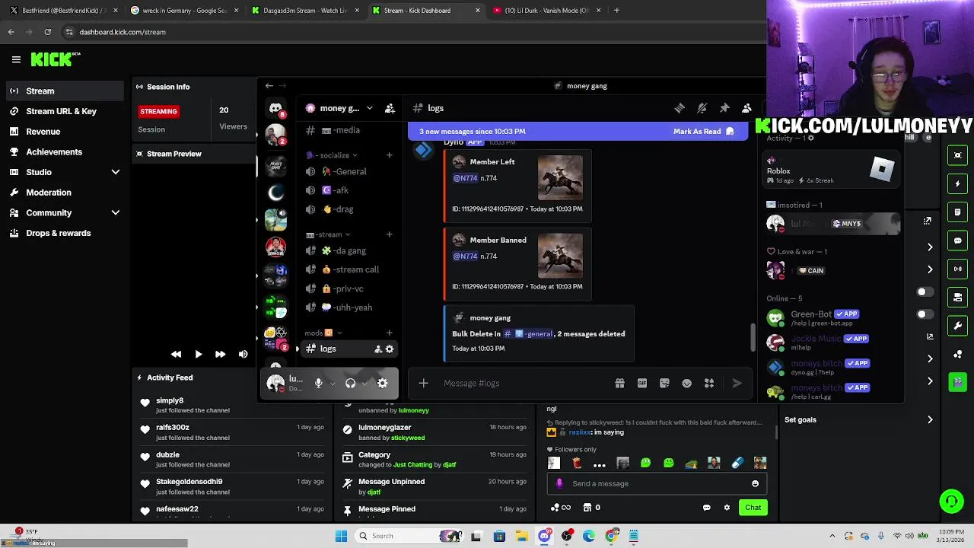The width and height of the screenshot is (974, 548).
Task: Open the -media text channel
Action: point(349,130)
